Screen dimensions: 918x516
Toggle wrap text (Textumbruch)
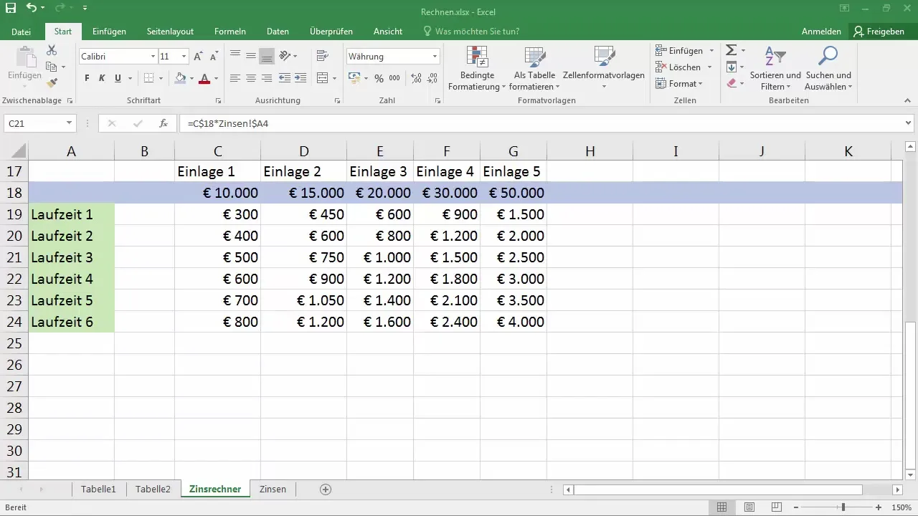coord(322,56)
